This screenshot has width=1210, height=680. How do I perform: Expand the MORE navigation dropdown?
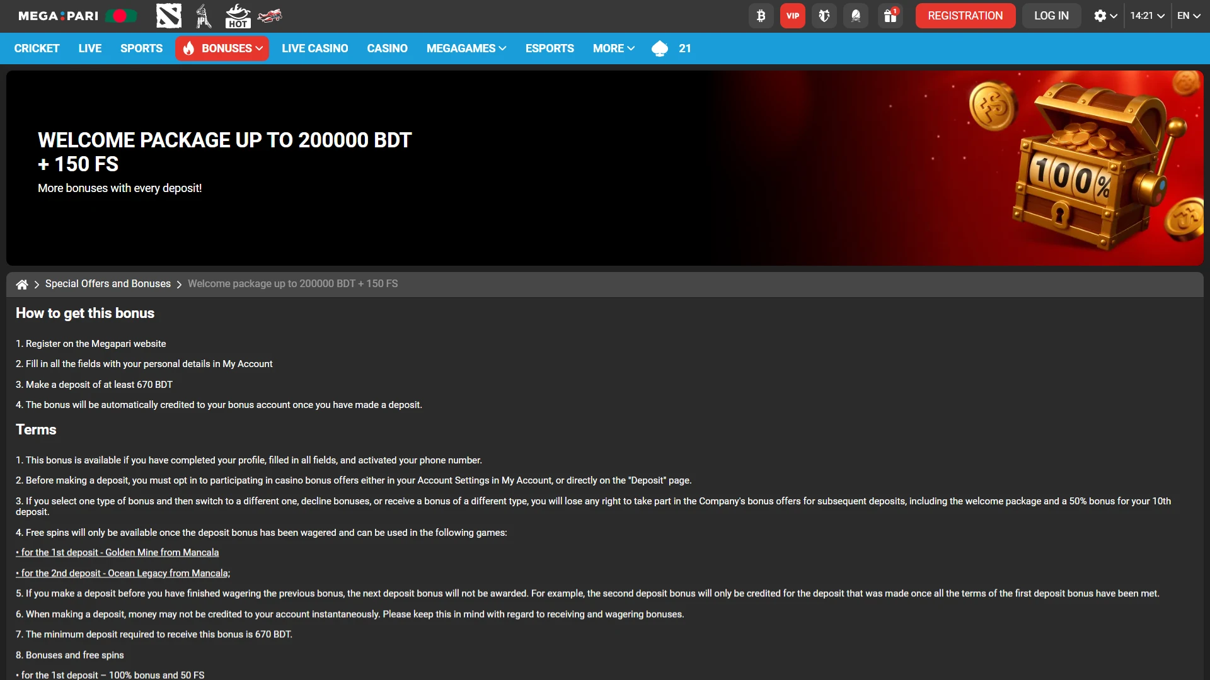[x=613, y=48]
